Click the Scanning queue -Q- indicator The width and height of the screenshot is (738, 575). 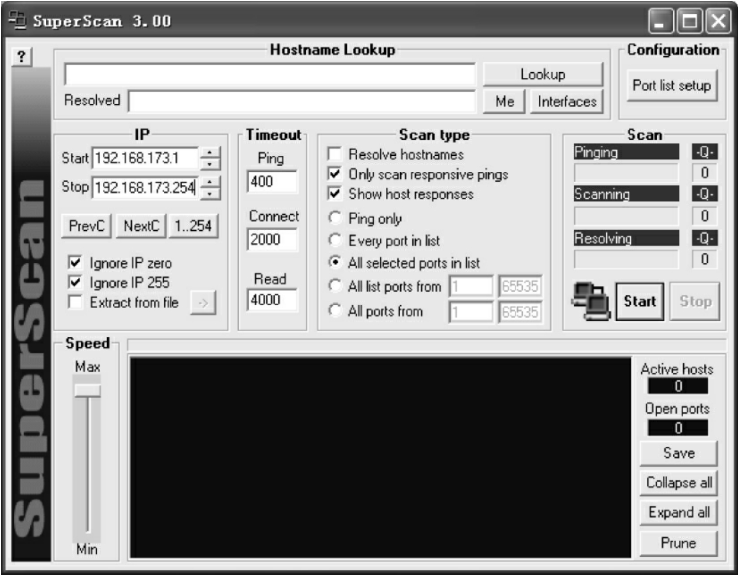tap(704, 194)
